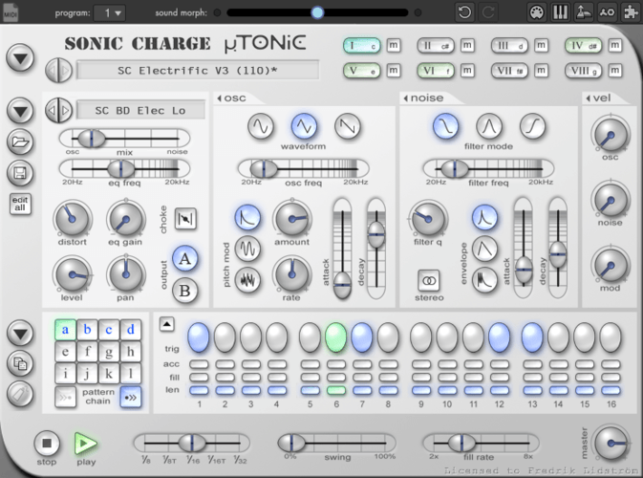The height and width of the screenshot is (478, 643).
Task: Step the SC Electrific program selector arrows
Action: click(x=58, y=71)
